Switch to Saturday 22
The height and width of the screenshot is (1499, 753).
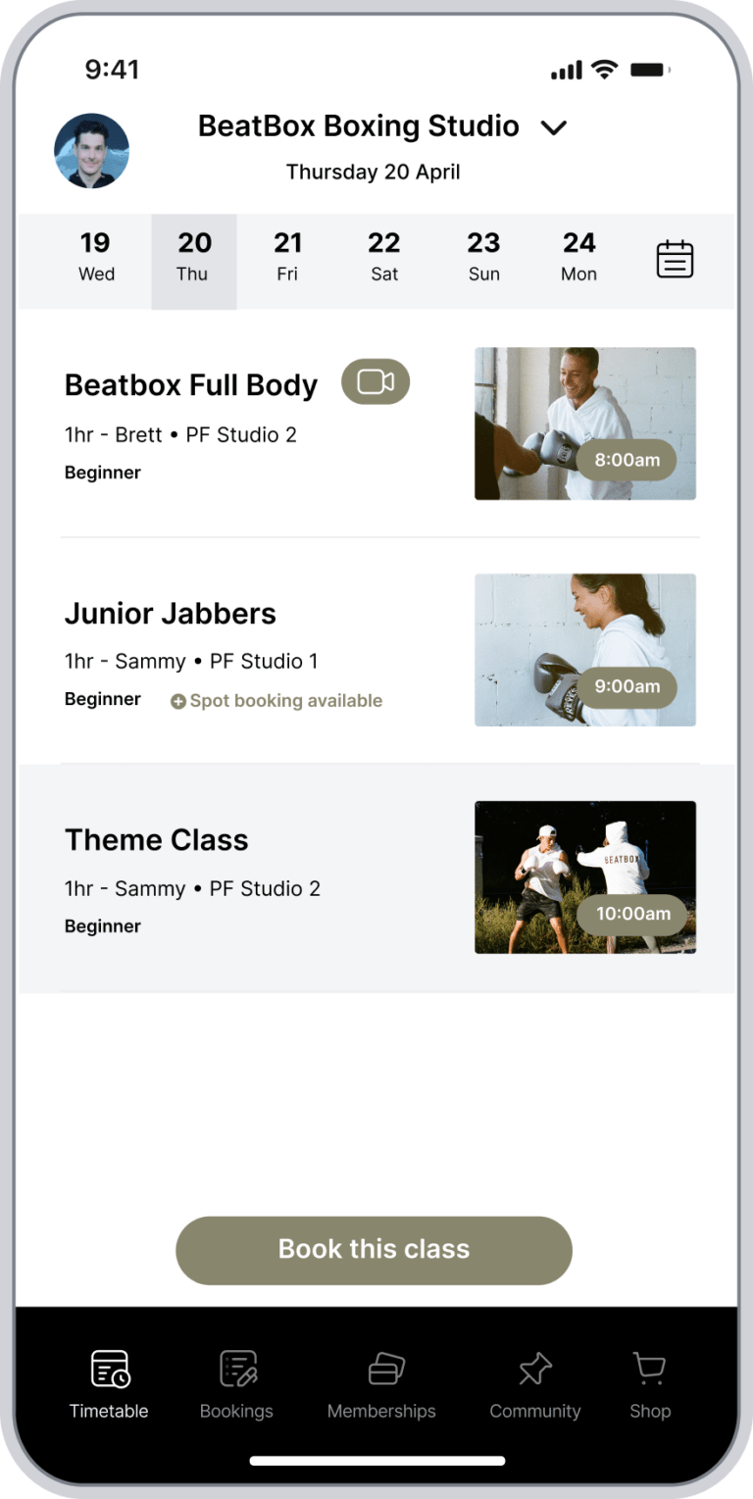coord(384,257)
